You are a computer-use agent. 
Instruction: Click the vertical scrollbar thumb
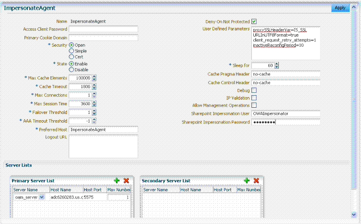point(354,100)
